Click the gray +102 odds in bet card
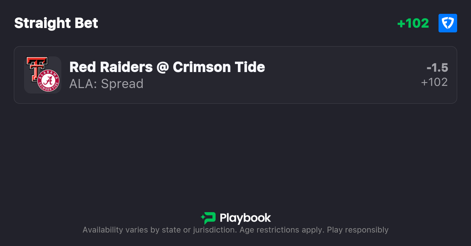The height and width of the screenshot is (246, 471). [434, 82]
